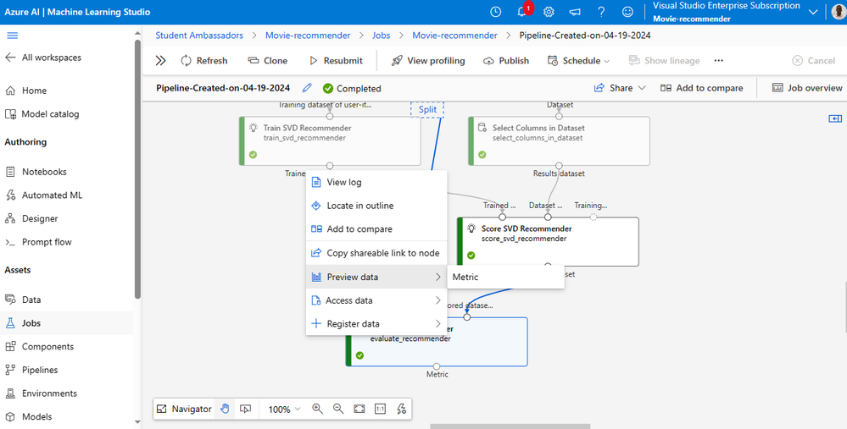Open more actions ellipsis in toolbar
847x429 pixels.
coord(718,61)
